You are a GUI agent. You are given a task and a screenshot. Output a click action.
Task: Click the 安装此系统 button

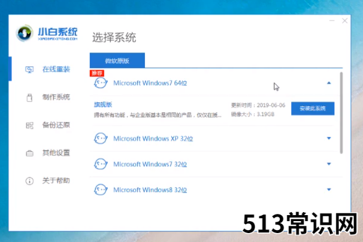[x=313, y=108]
